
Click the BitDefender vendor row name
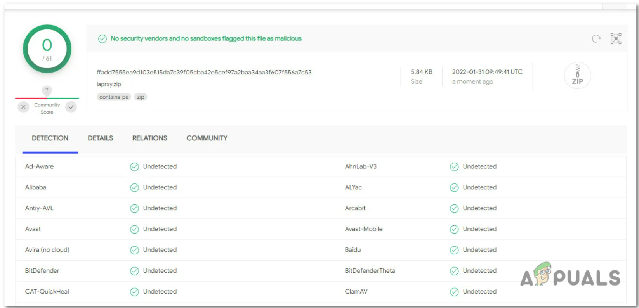click(42, 271)
